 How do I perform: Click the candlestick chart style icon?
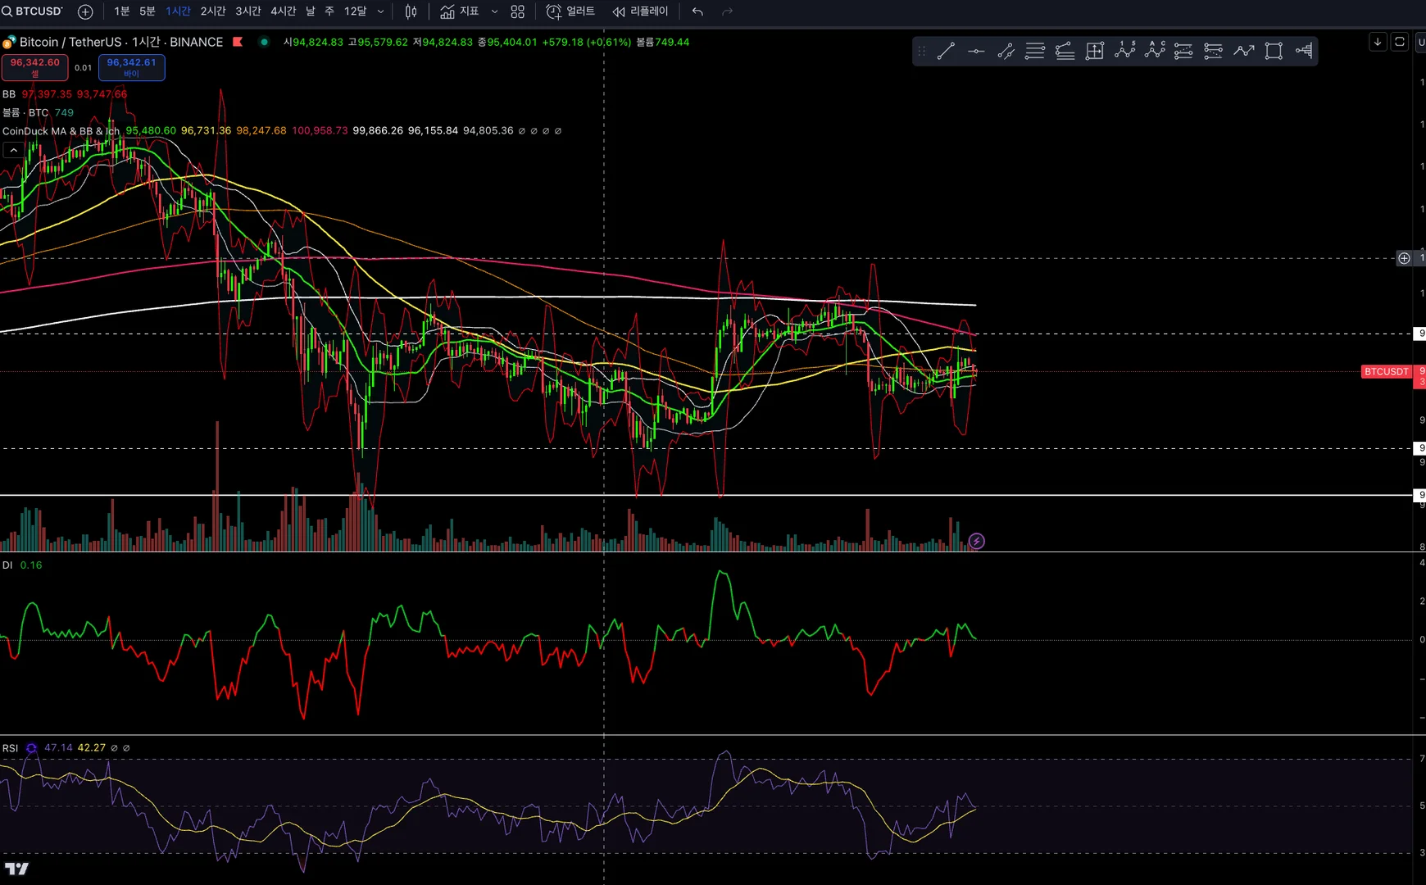point(411,11)
